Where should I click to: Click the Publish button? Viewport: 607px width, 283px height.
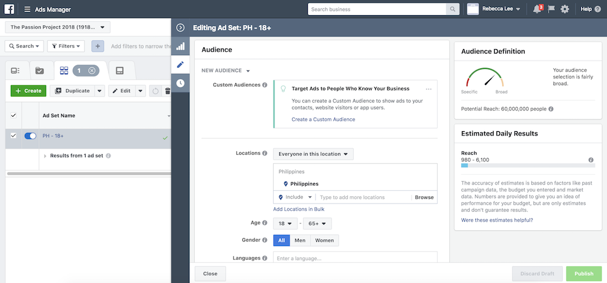tap(584, 274)
